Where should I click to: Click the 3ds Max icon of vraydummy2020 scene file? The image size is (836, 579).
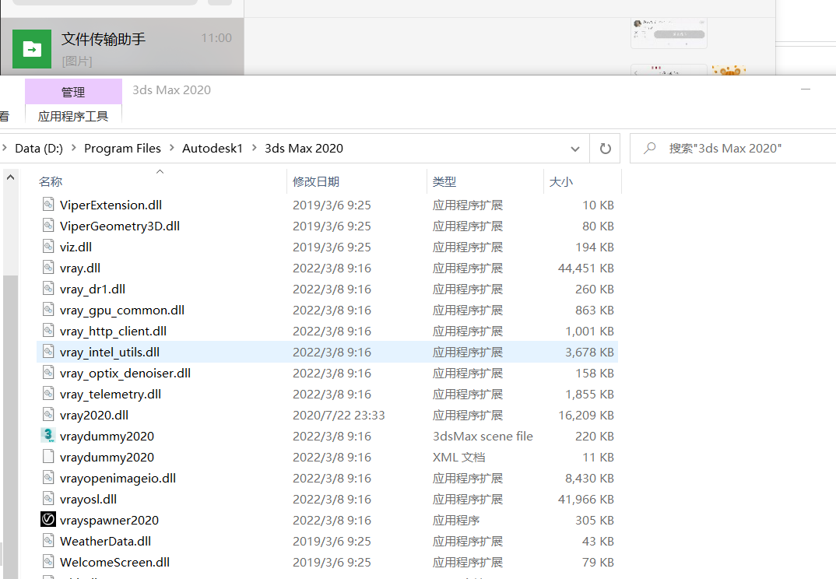(x=48, y=436)
